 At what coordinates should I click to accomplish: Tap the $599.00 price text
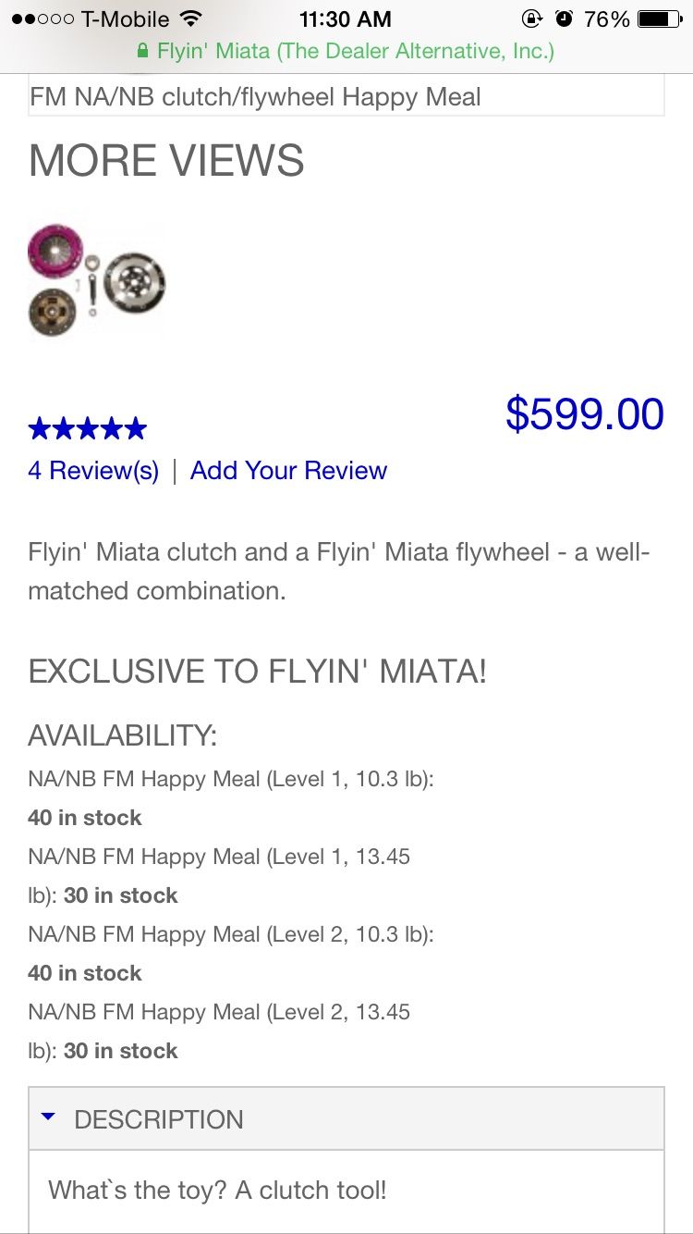pos(584,414)
